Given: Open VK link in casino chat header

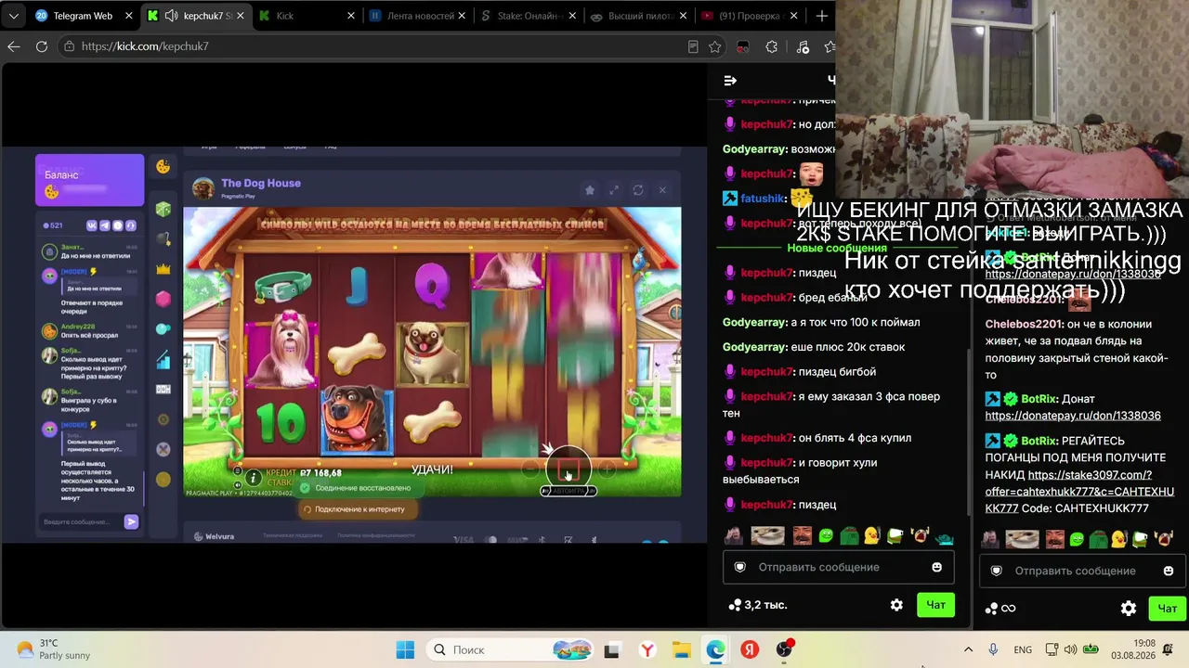Looking at the screenshot, I should point(92,225).
